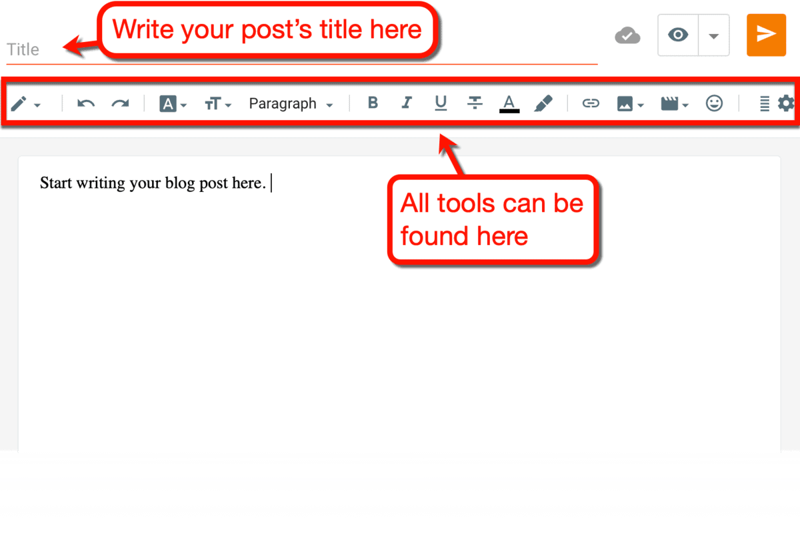
Task: Open the text color picker
Action: (x=509, y=103)
